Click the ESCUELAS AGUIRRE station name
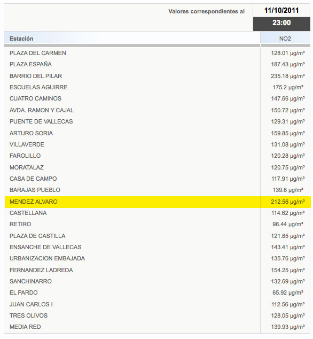 pos(38,87)
